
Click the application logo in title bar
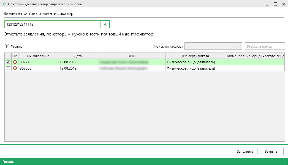point(4,4)
